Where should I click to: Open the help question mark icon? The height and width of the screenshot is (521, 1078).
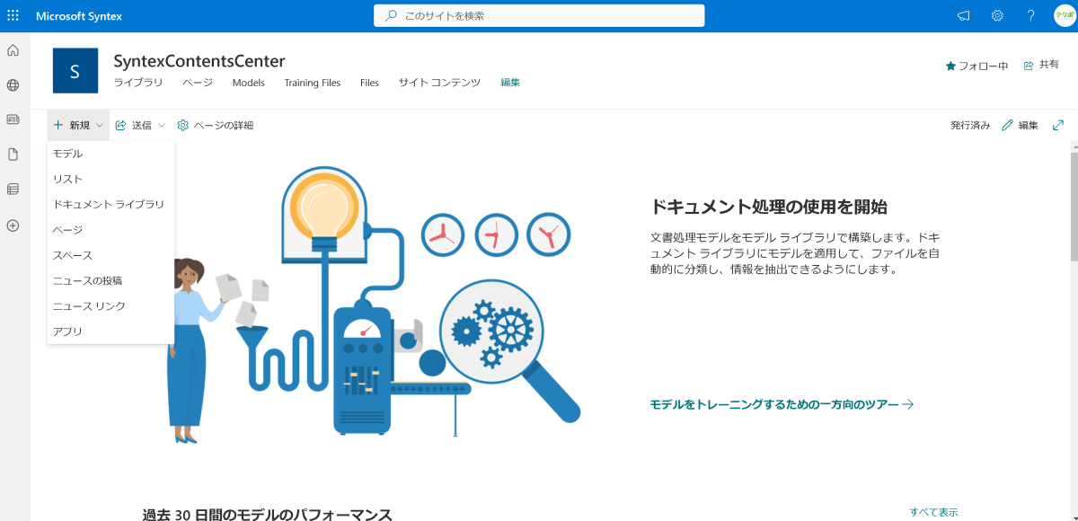[x=1030, y=16]
